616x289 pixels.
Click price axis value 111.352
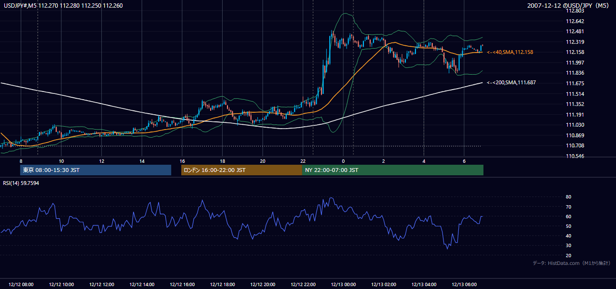coord(575,104)
